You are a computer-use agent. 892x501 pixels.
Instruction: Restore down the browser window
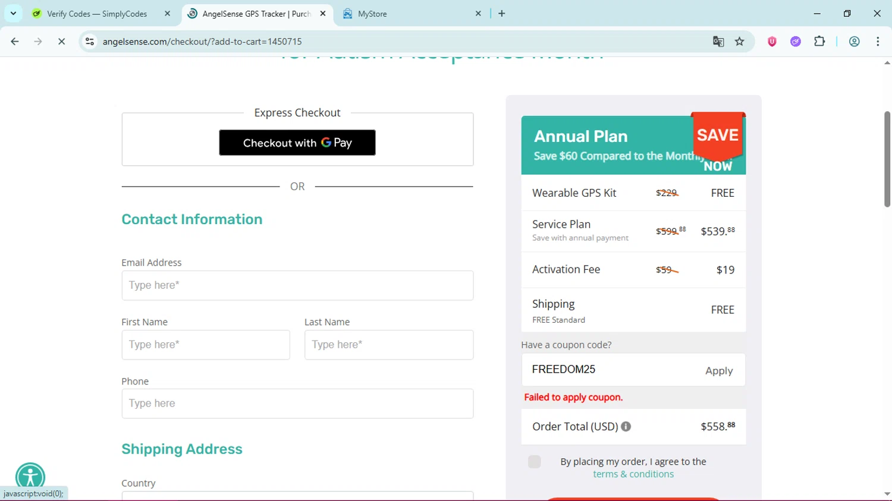(x=847, y=13)
